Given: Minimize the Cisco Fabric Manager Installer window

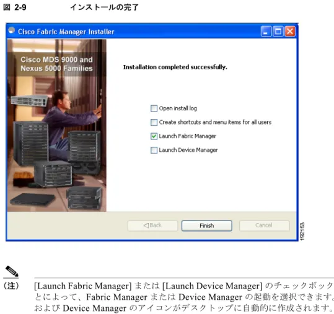Looking at the screenshot, I should (266, 32).
